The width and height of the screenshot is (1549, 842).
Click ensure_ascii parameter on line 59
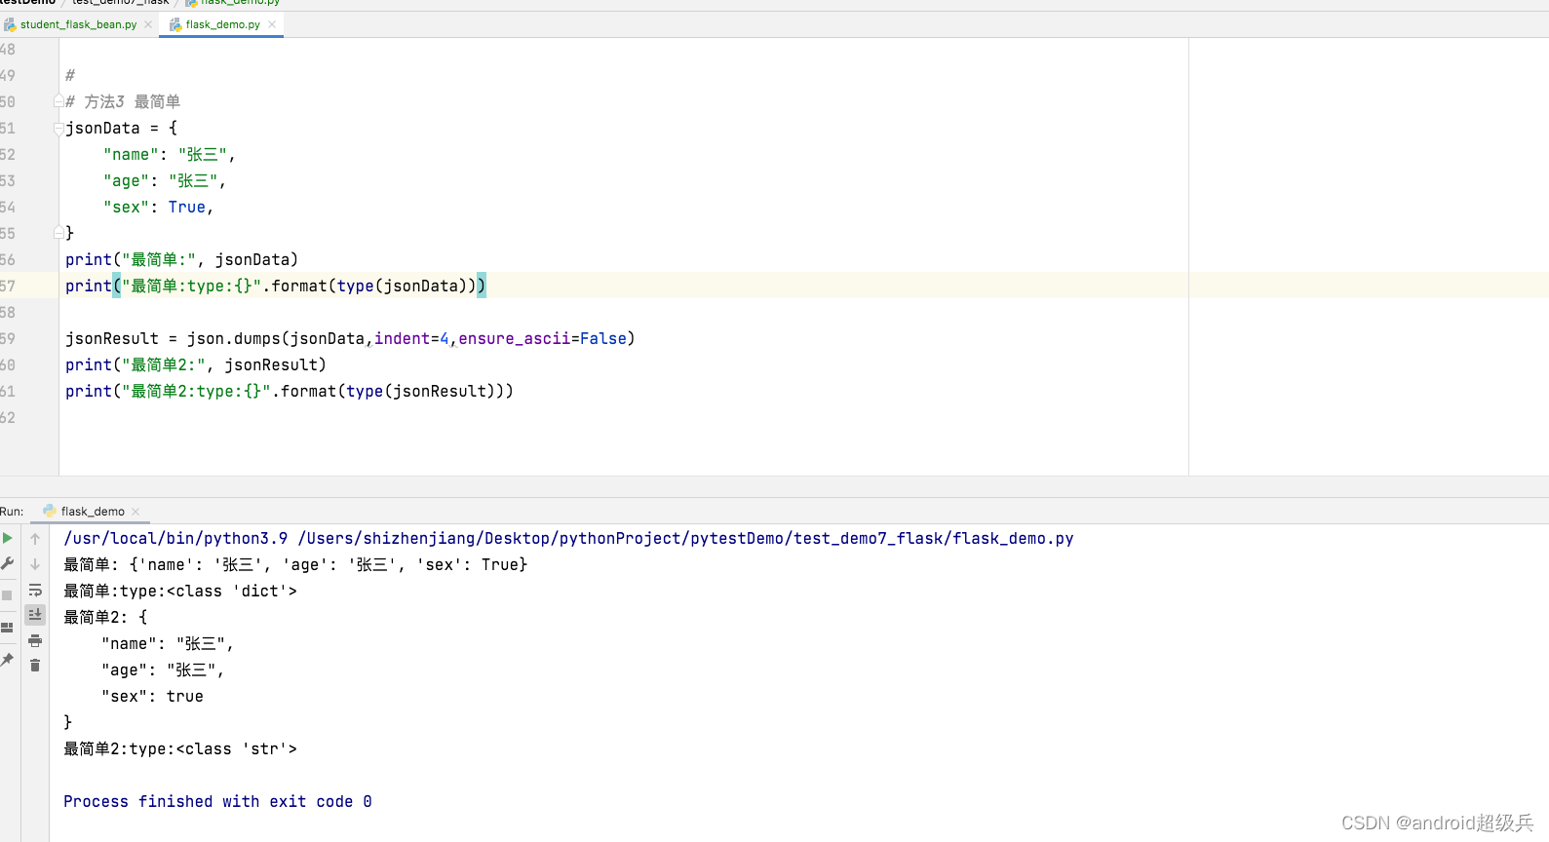pyautogui.click(x=514, y=338)
